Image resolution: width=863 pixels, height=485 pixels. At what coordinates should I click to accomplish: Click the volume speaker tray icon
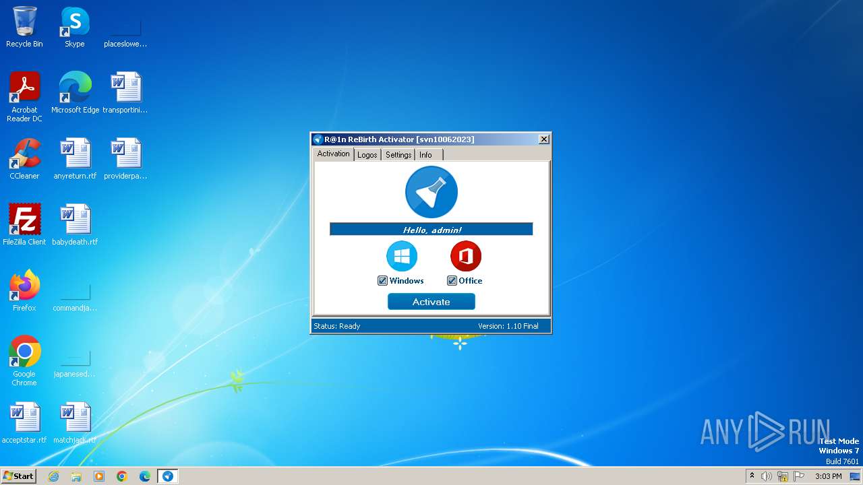coord(767,476)
